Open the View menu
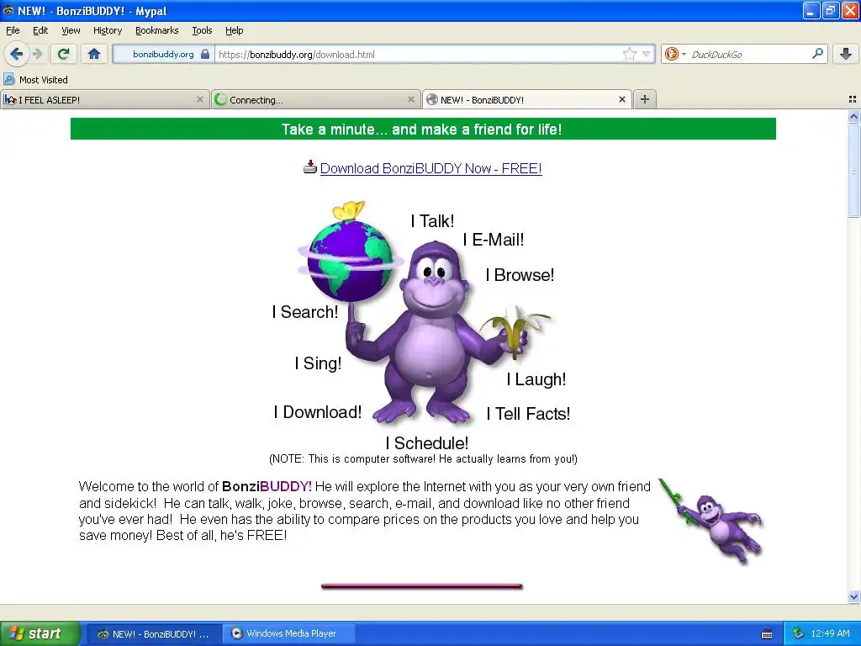The width and height of the screenshot is (861, 646). pos(71,30)
